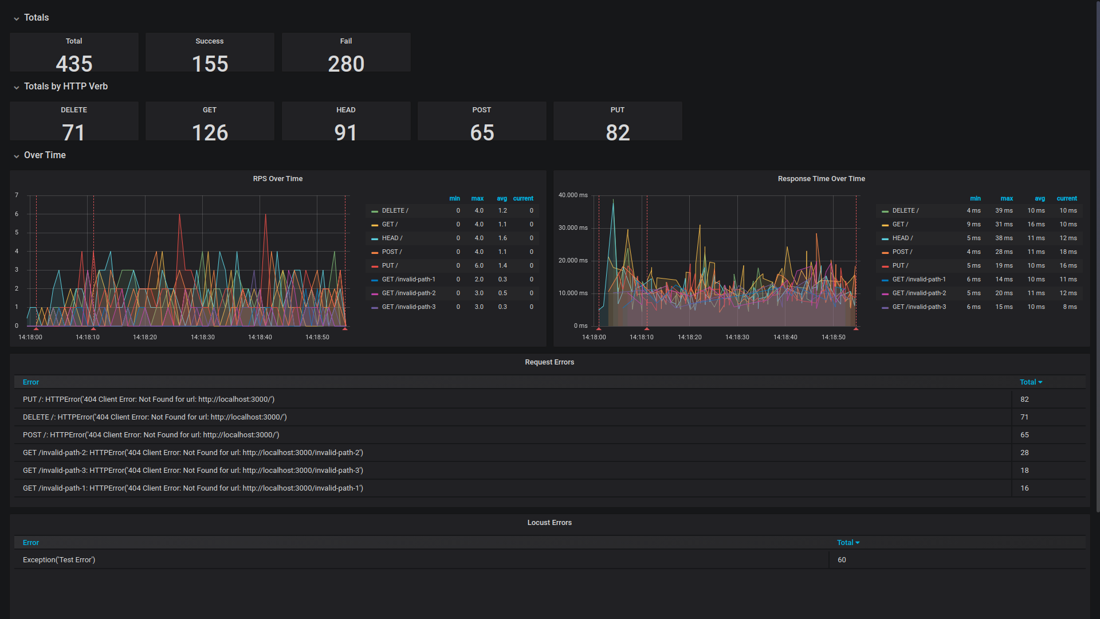Sort Request Errors table by Total column
The height and width of the screenshot is (619, 1100).
(1030, 382)
